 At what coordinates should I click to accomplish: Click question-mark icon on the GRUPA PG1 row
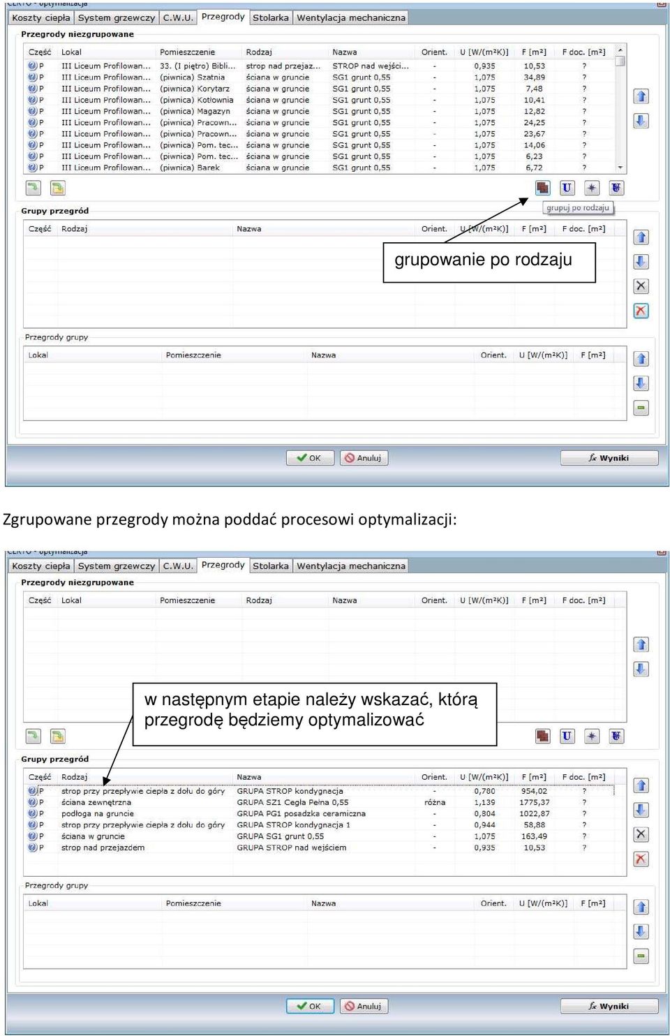tap(32, 813)
